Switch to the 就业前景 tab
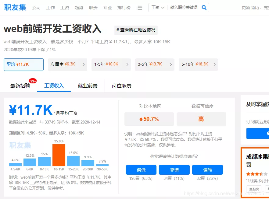The height and width of the screenshot is (199, 269). (x=88, y=86)
